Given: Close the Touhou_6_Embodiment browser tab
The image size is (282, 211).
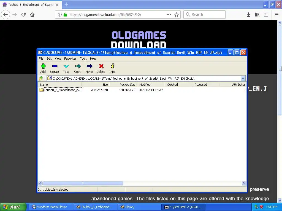Looking at the screenshot, I should [57, 5].
